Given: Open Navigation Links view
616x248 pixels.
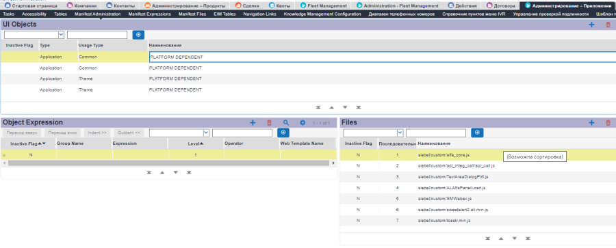Looking at the screenshot, I should coord(259,14).
